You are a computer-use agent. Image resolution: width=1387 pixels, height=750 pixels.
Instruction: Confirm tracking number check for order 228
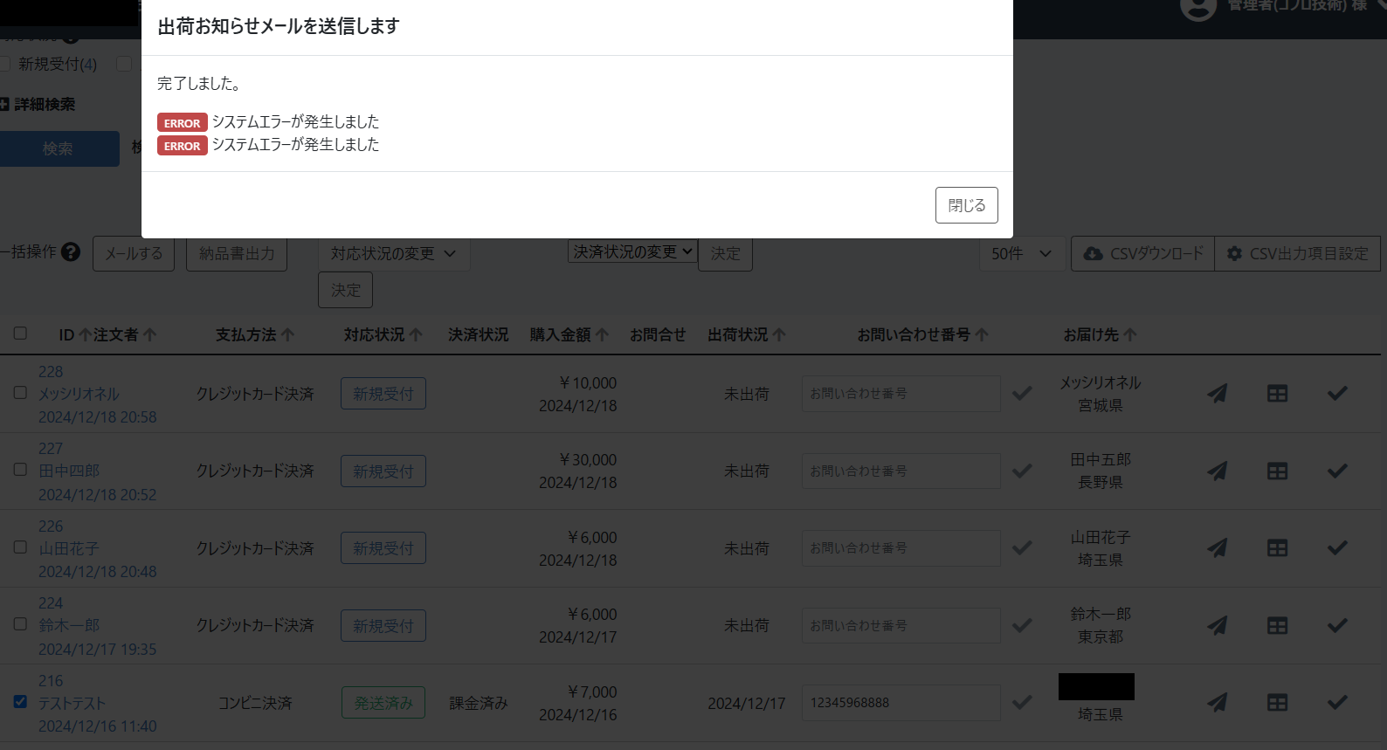1022,394
